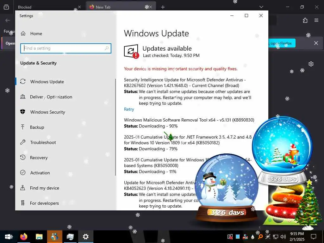Click the open Firefox button in banner
The height and width of the screenshot is (243, 324).
[x=282, y=43]
